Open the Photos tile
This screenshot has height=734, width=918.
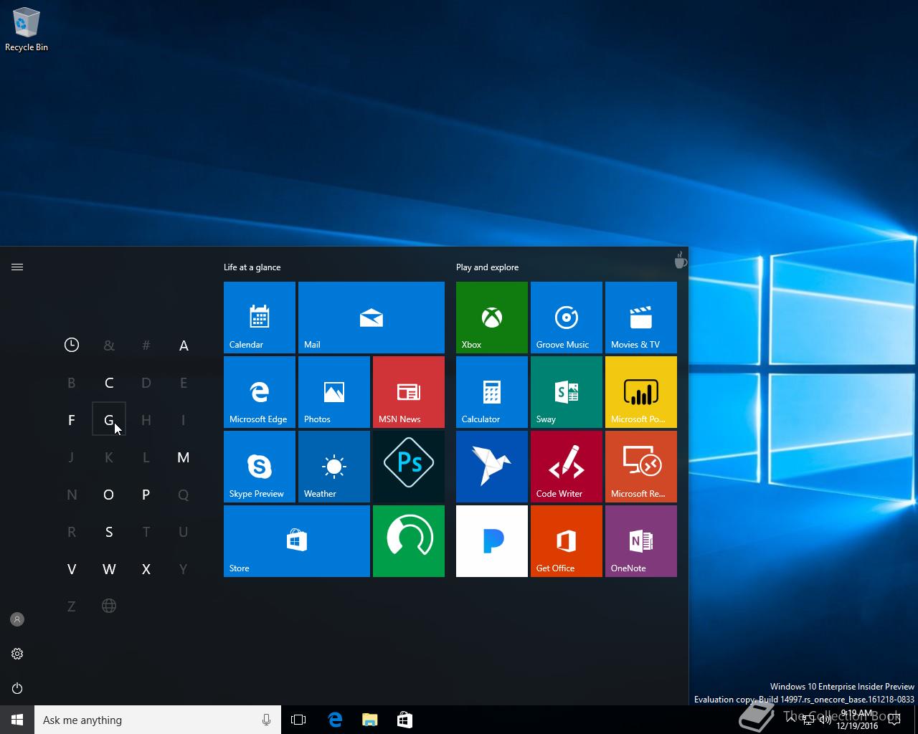(334, 392)
